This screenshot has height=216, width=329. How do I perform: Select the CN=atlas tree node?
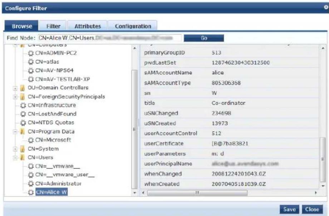[x=47, y=62]
